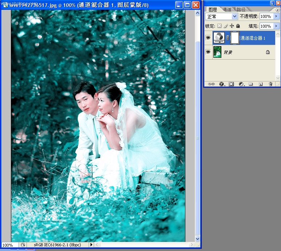Click the link layers icon in Layers panel
Image resolution: width=281 pixels, height=251 pixels.
[211, 84]
